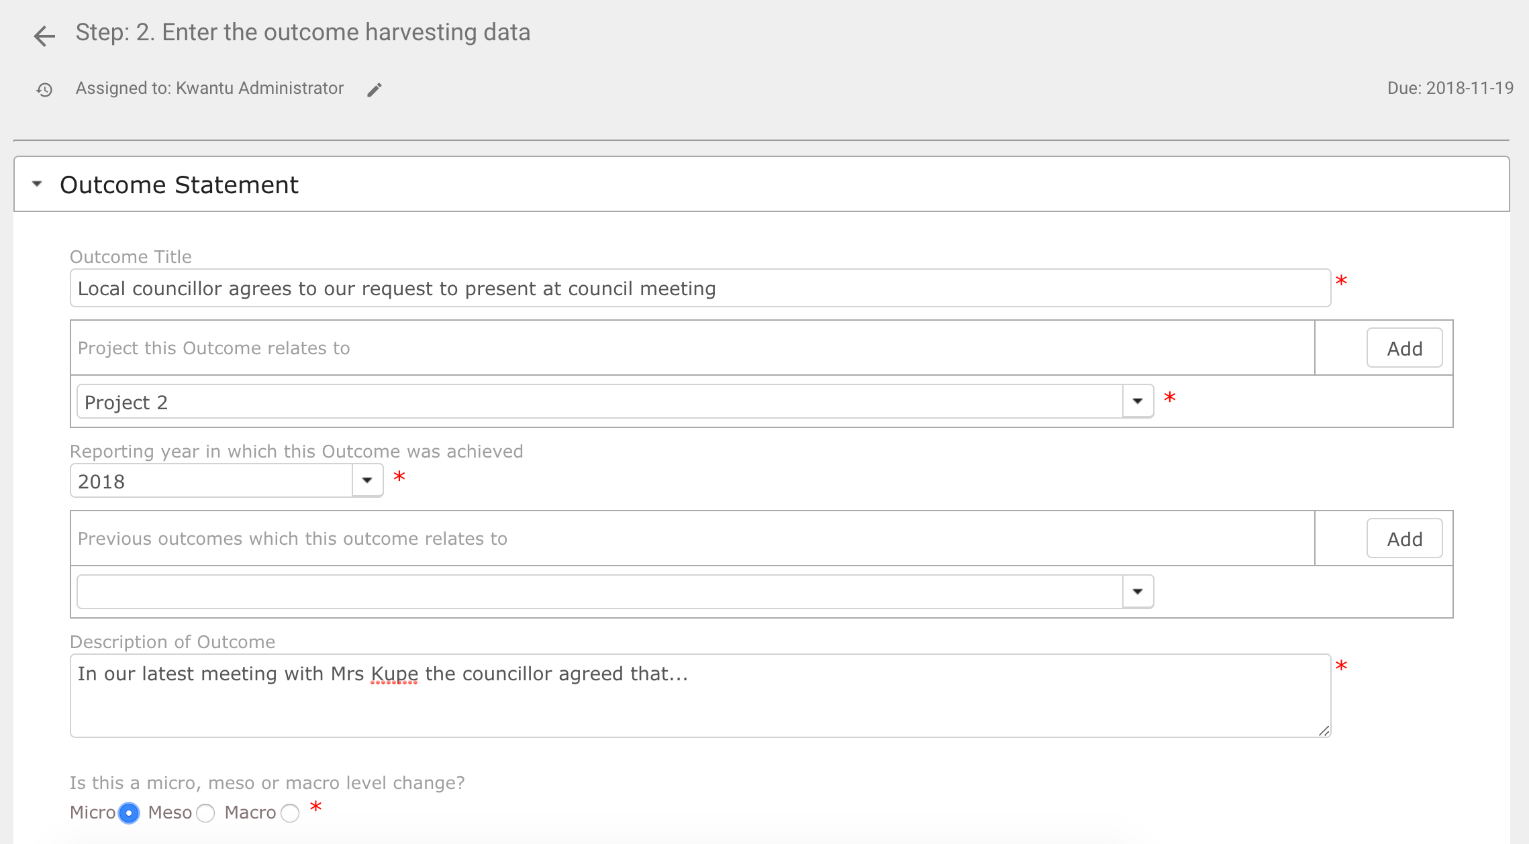Click Previous outcomes which this outcome relates to label

[x=293, y=539]
